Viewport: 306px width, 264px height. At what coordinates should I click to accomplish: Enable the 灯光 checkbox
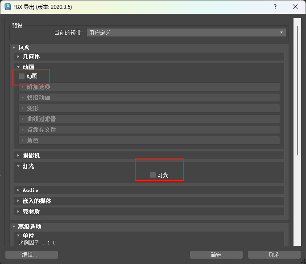click(153, 175)
